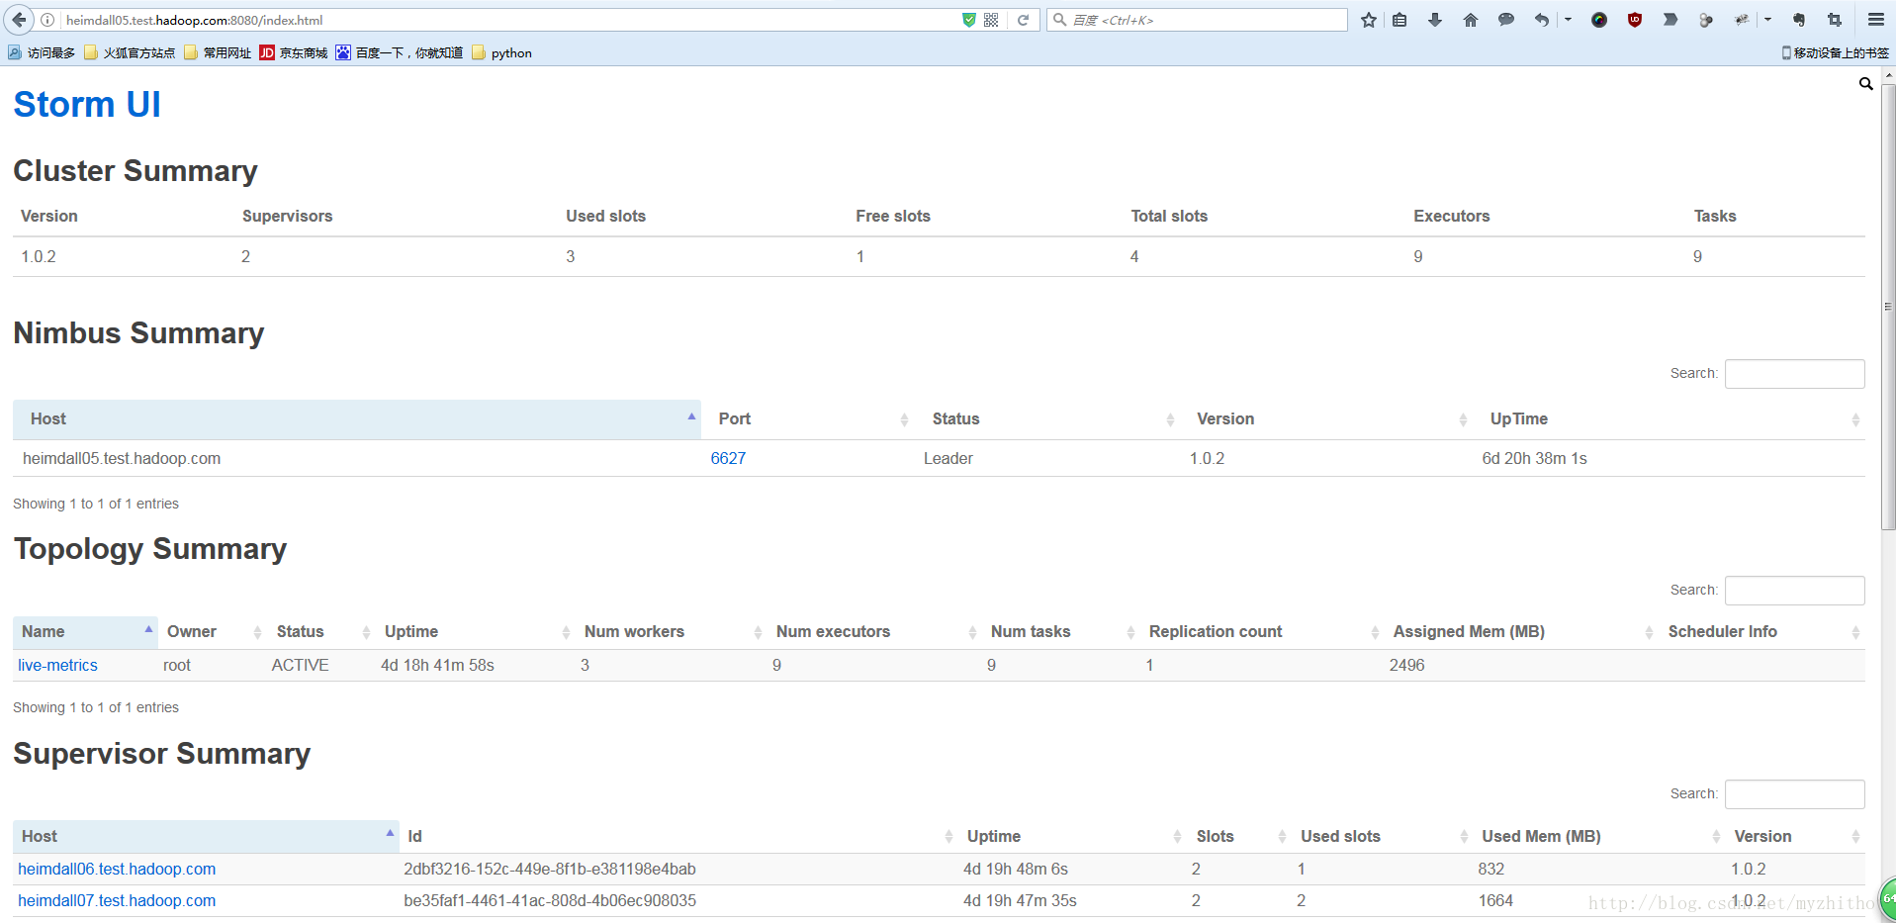Select Nimbus host heimdall05.test.hadoop.com text
The height and width of the screenshot is (923, 1896).
pyautogui.click(x=122, y=459)
